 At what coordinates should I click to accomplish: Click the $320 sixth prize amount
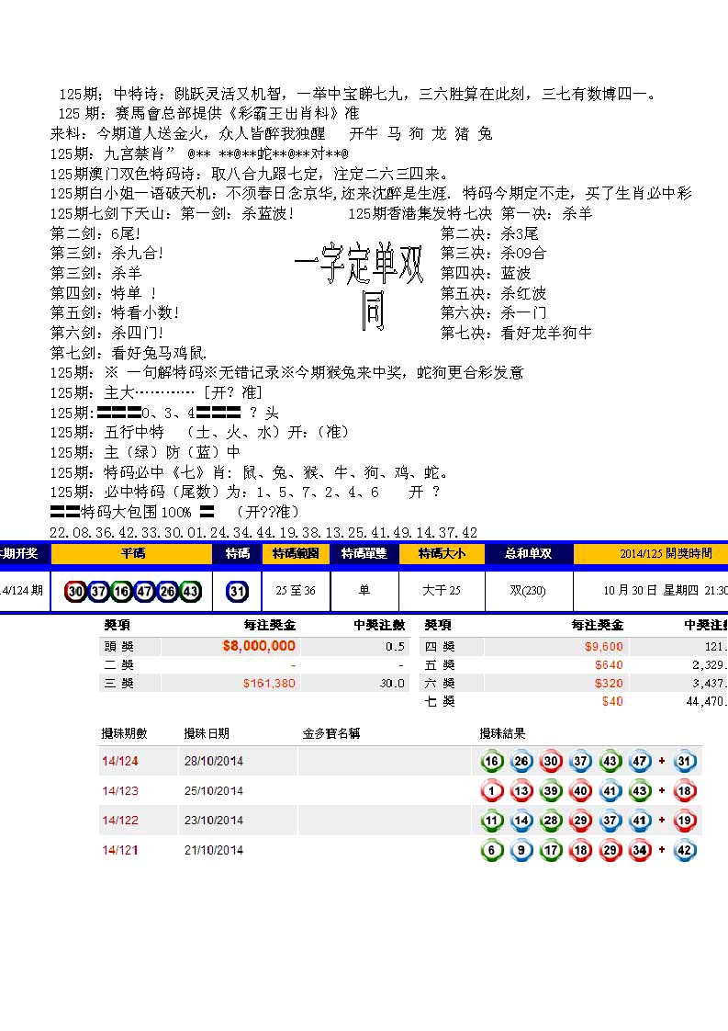click(x=609, y=683)
